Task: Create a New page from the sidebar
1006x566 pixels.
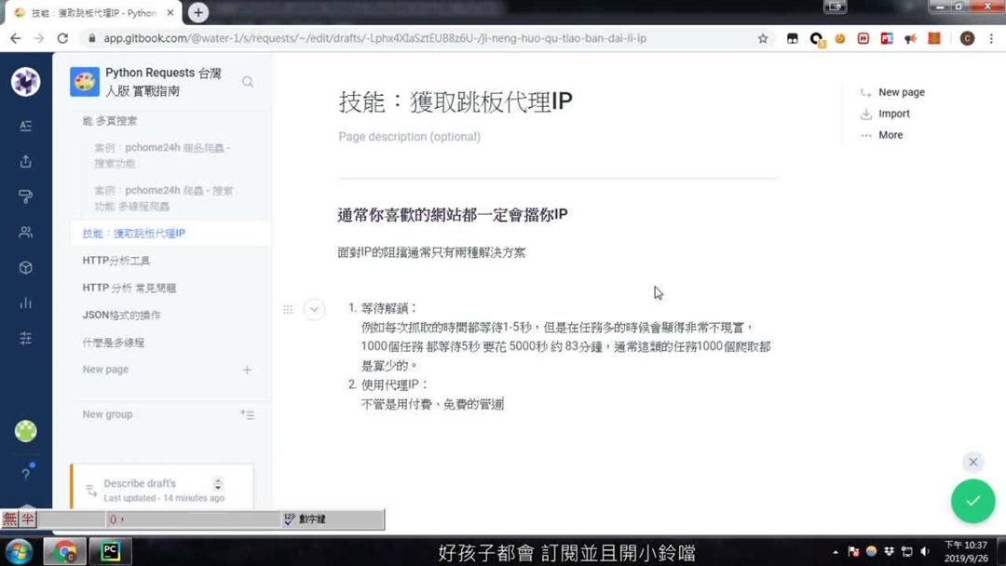Action: tap(105, 369)
